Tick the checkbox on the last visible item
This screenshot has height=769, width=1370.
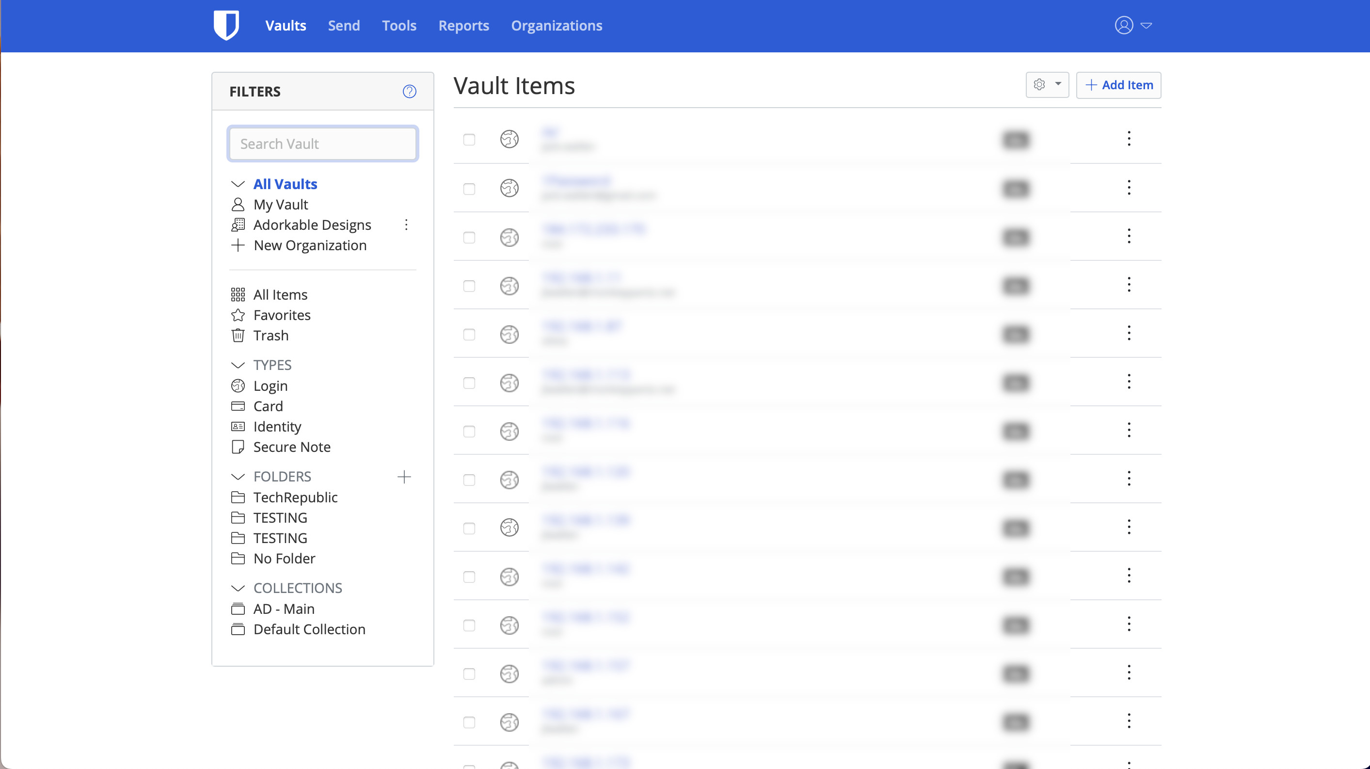pyautogui.click(x=469, y=722)
